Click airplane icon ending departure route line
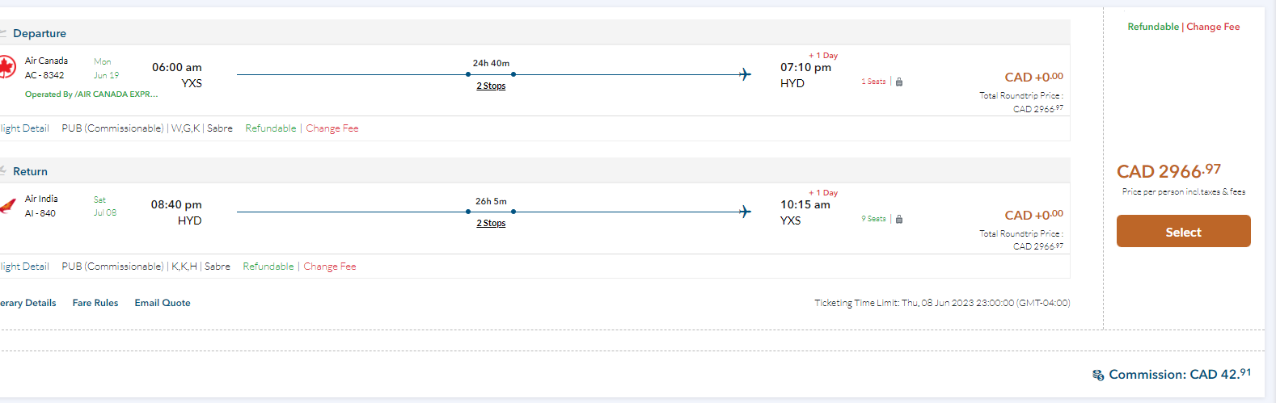 click(745, 74)
